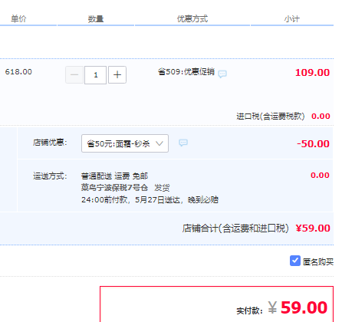
Task: Expand the 省50元:面霜-秒杀 dropdown
Action: tap(125, 143)
